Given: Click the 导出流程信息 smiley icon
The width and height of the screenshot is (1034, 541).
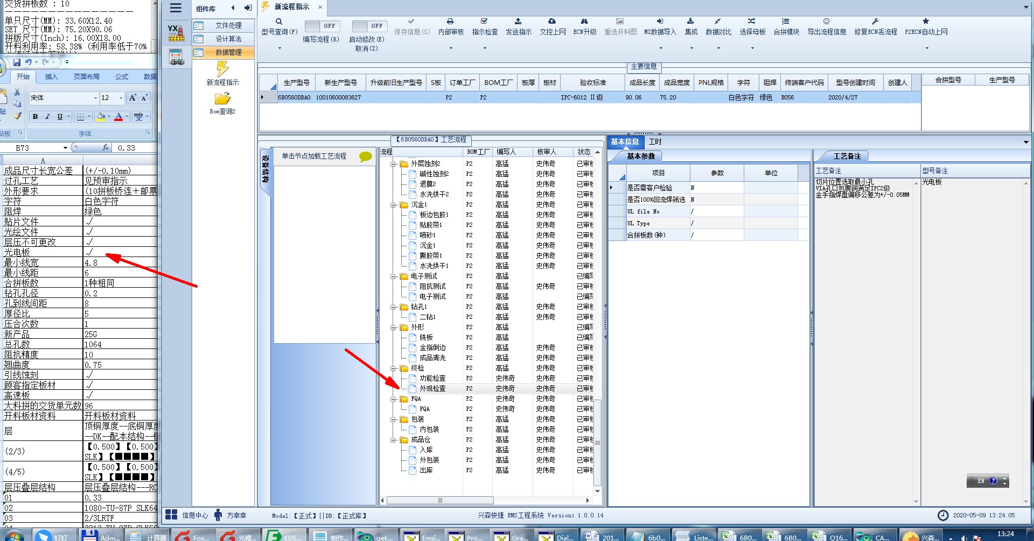Looking at the screenshot, I should 826,22.
